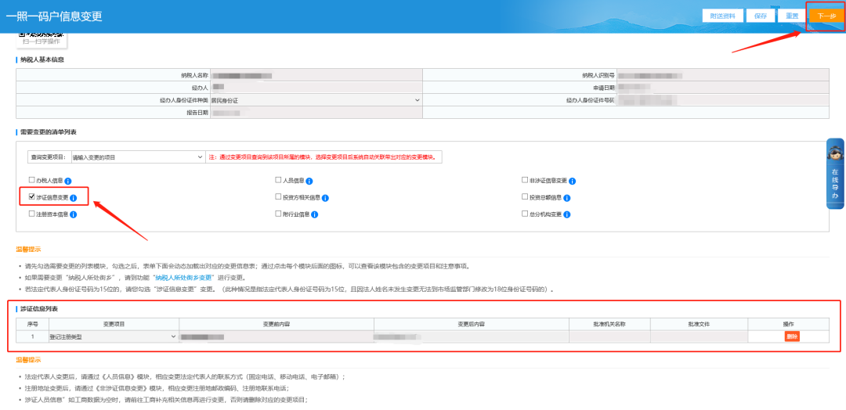Click the 序号 column header
846x410 pixels.
coord(32,324)
